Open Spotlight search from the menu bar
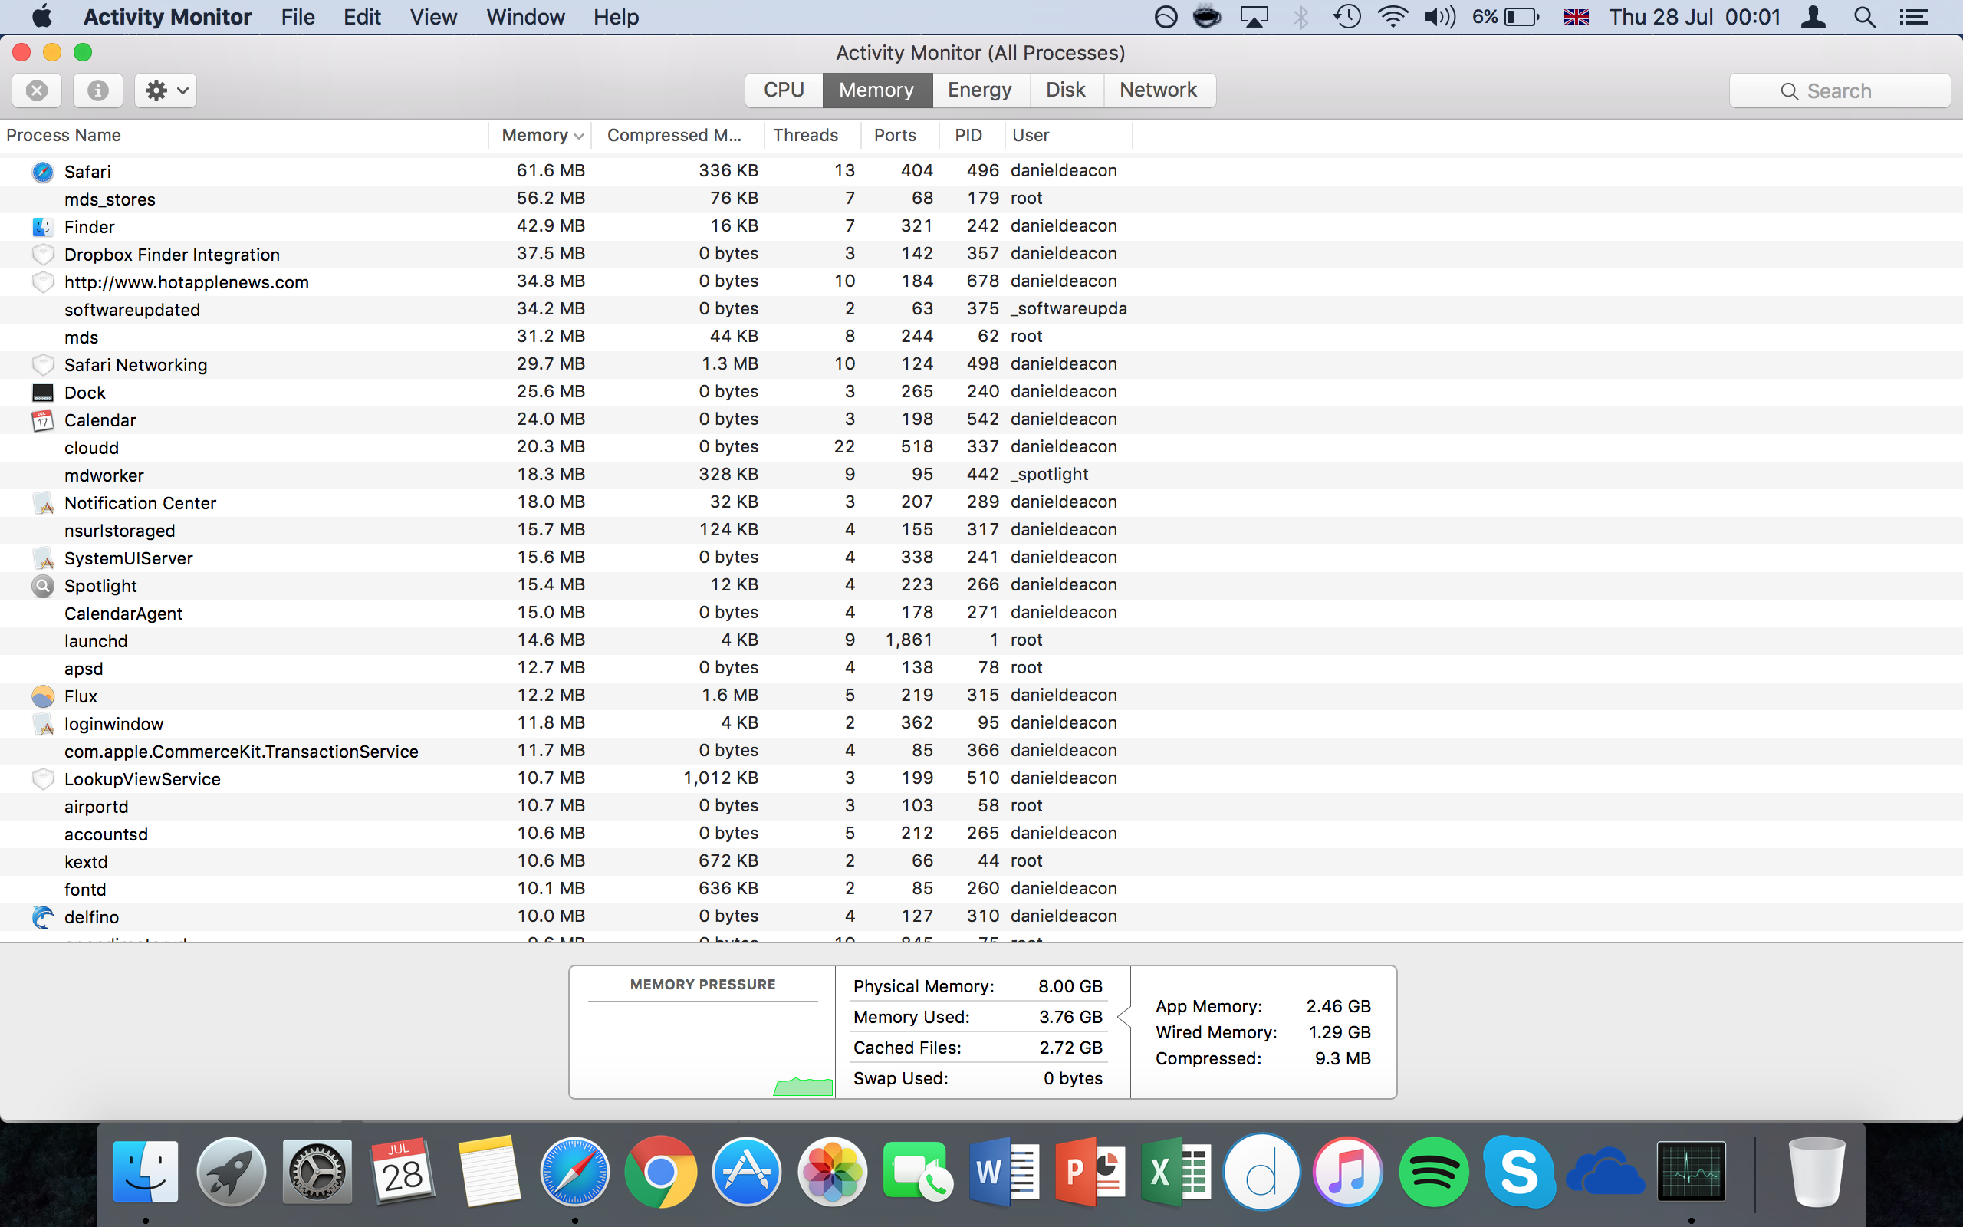This screenshot has height=1227, width=1963. (1864, 16)
